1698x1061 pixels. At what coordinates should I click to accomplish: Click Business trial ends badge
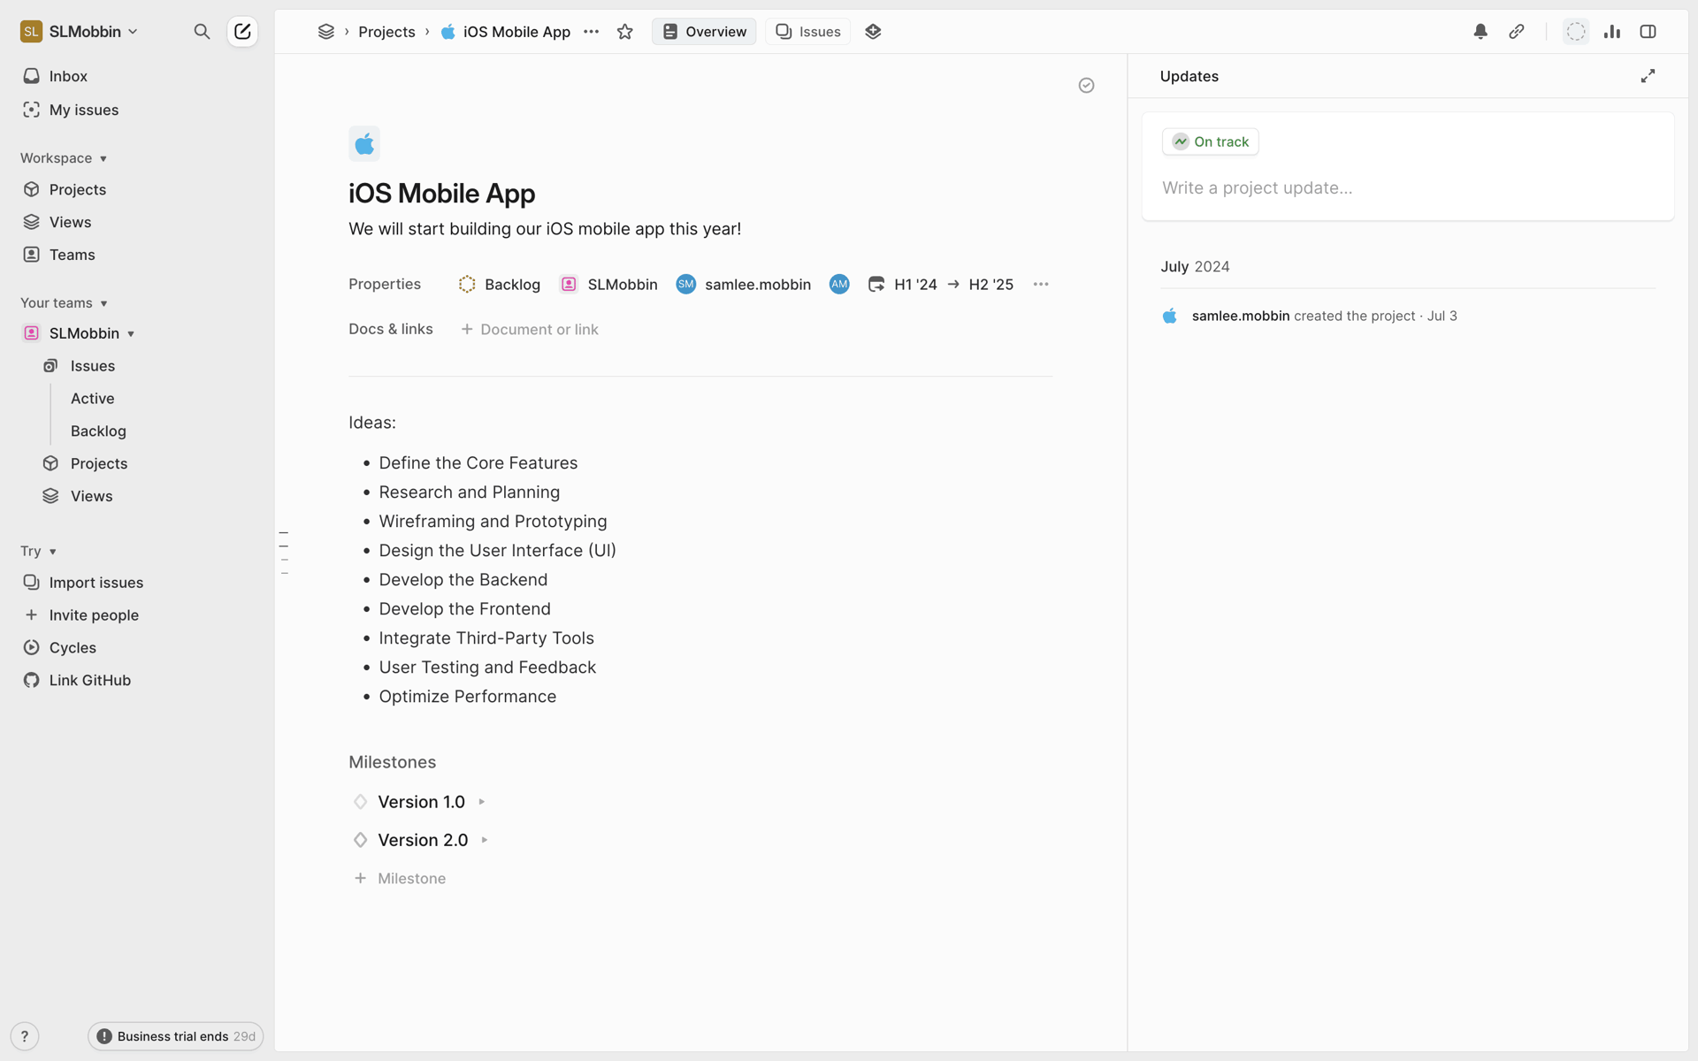pyautogui.click(x=176, y=1036)
